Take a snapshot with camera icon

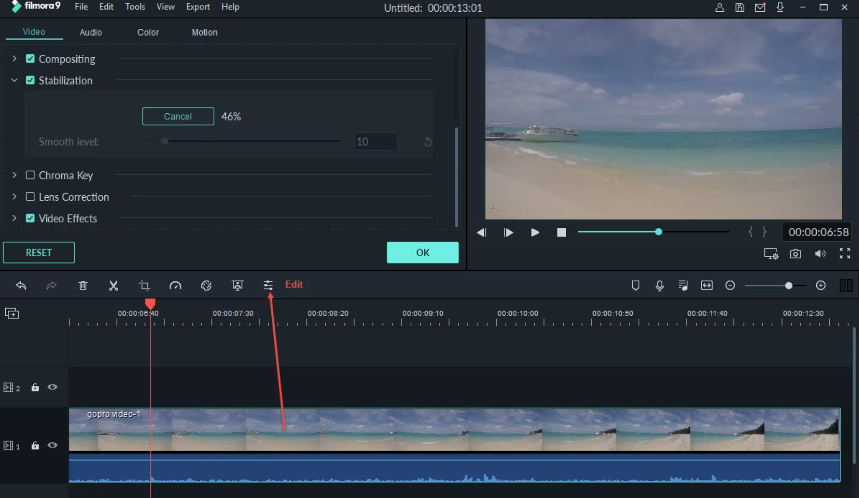[x=795, y=254]
